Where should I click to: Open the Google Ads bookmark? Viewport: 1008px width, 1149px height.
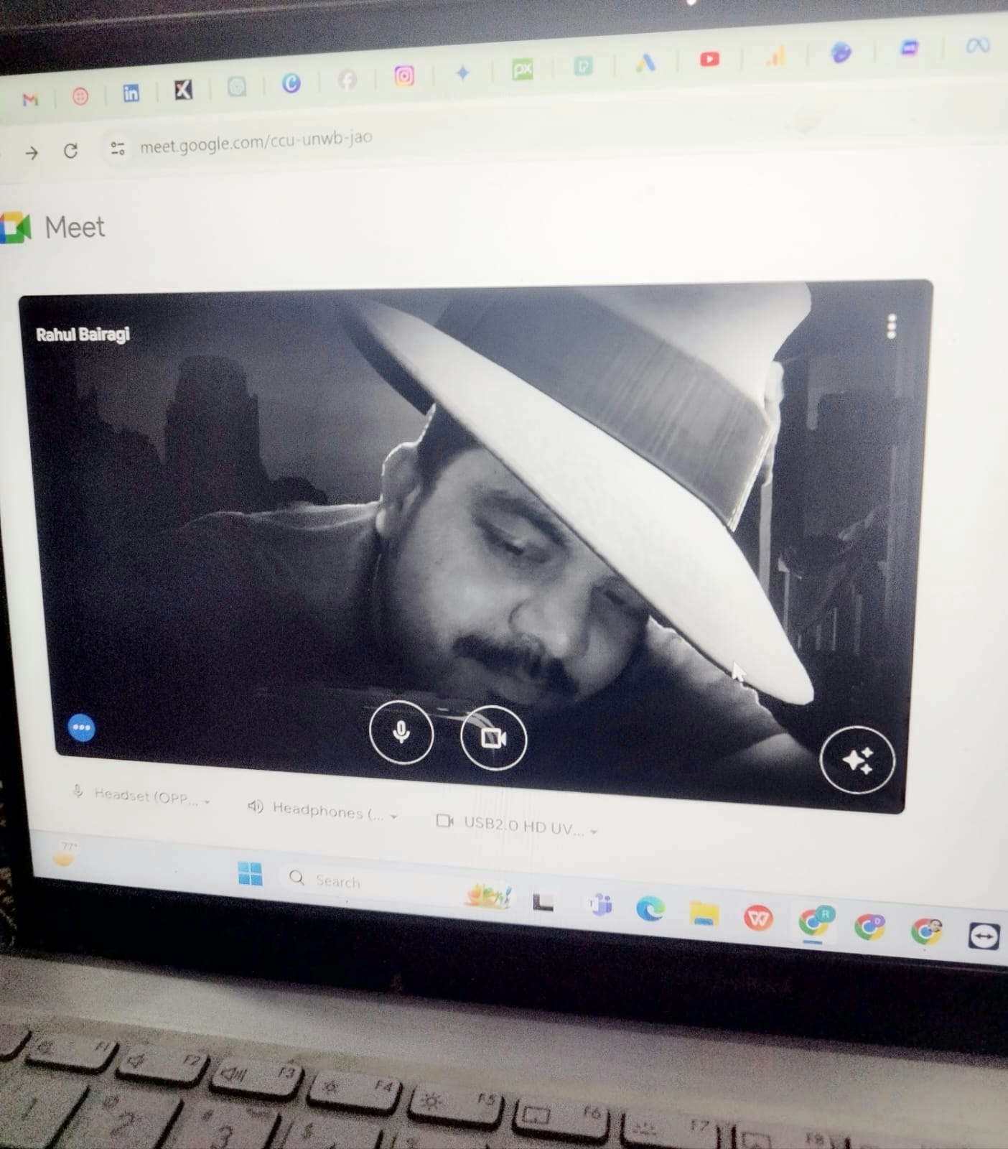[645, 63]
